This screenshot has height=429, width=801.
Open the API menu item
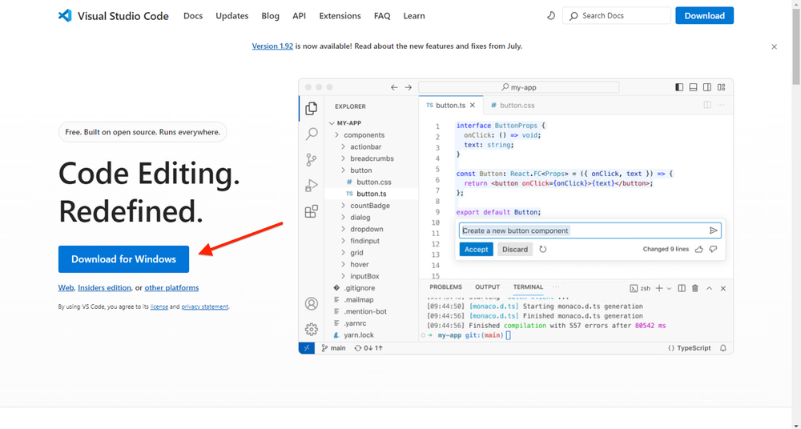click(300, 16)
